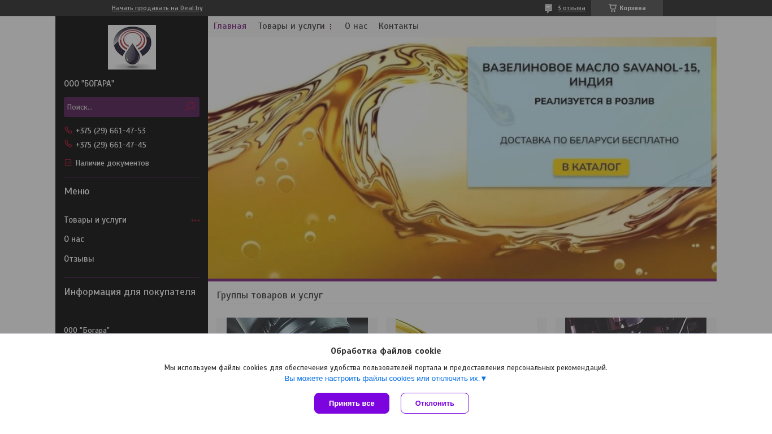
Task: Click the Меню sidebar heading
Action: tap(77, 191)
